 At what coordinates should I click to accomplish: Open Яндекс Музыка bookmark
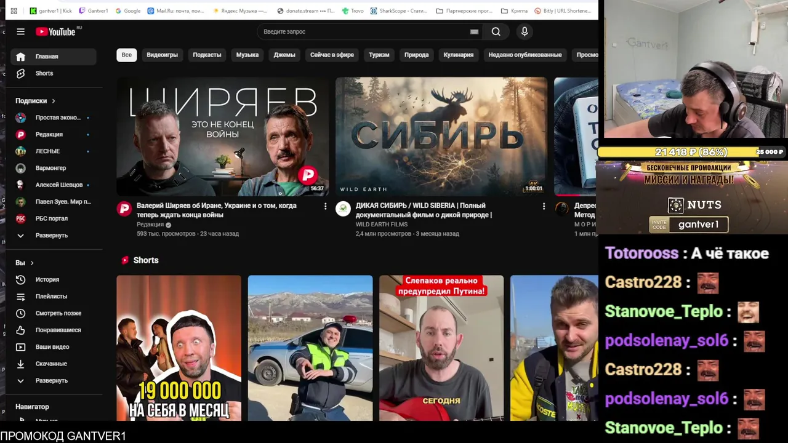(239, 10)
